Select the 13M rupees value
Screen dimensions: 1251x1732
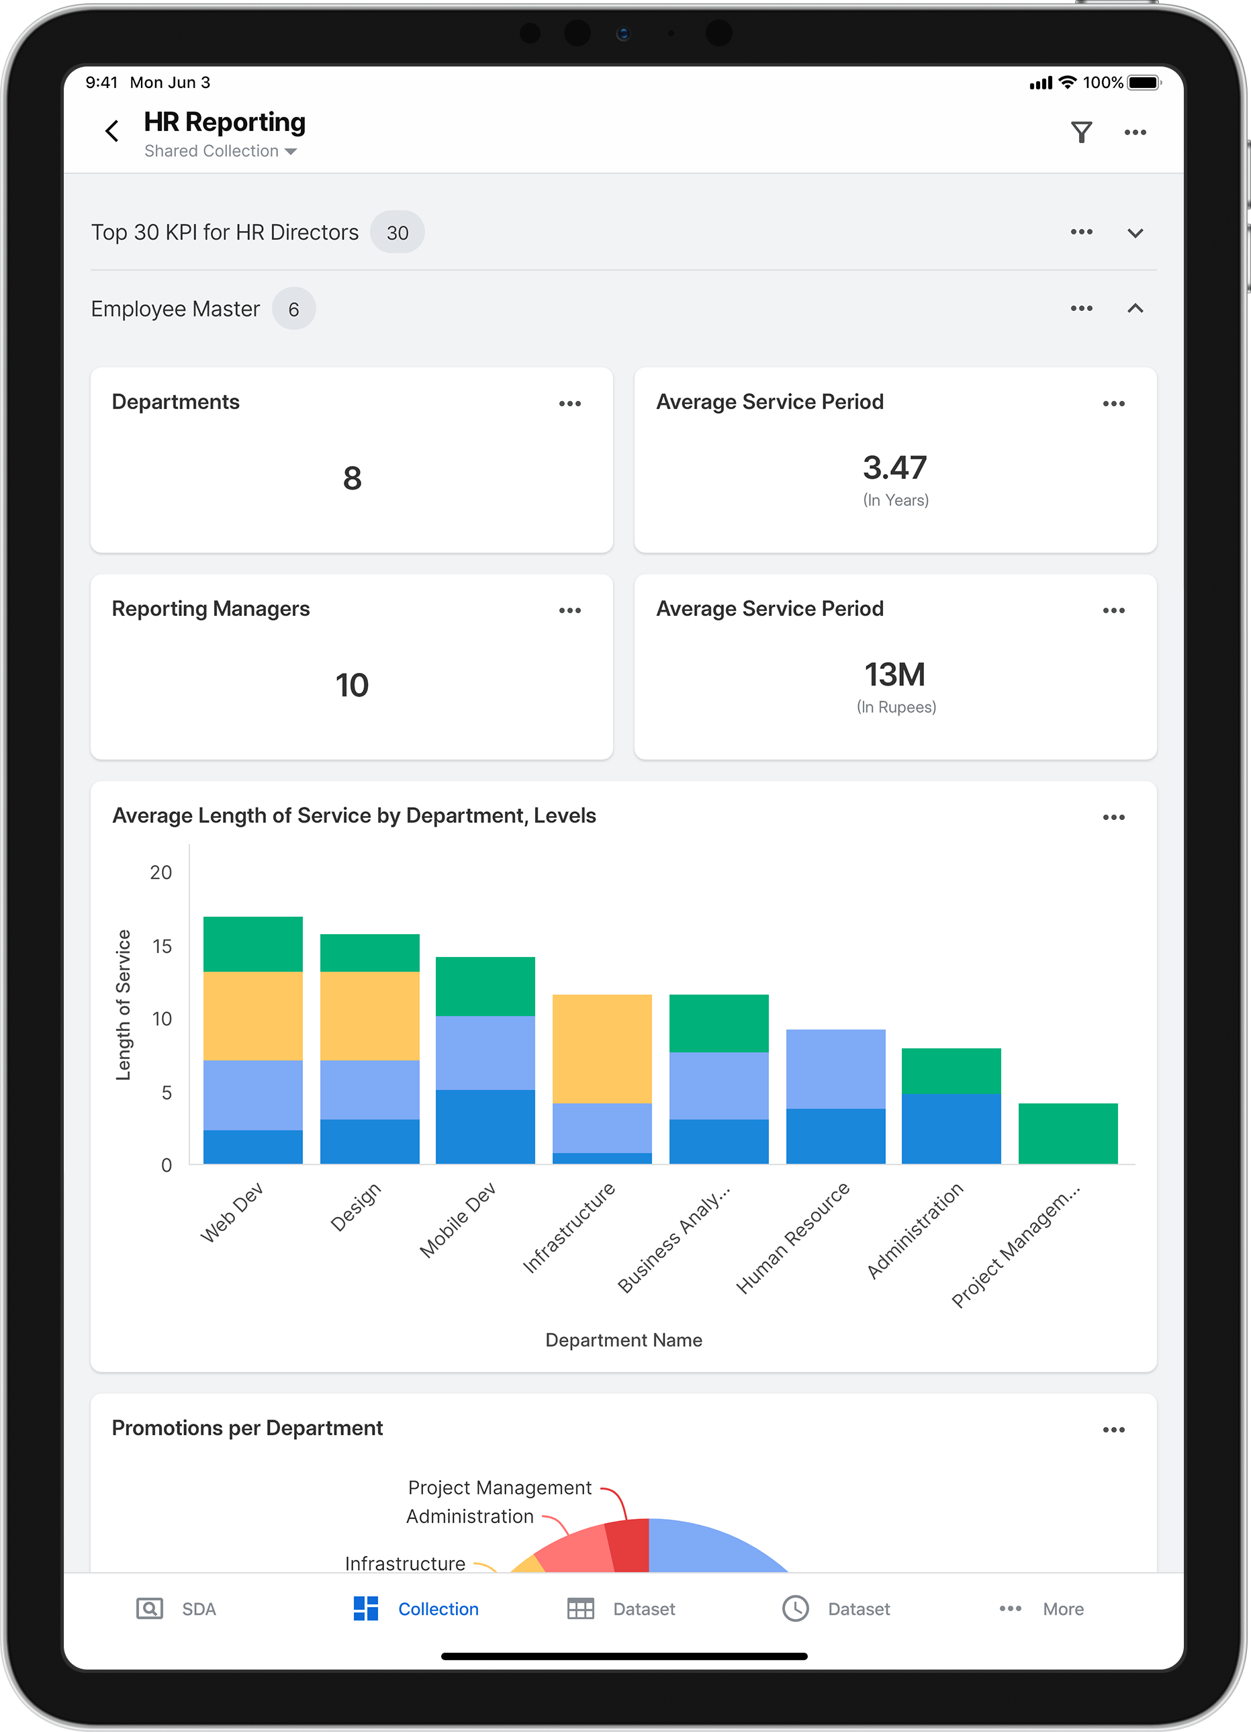click(x=895, y=674)
